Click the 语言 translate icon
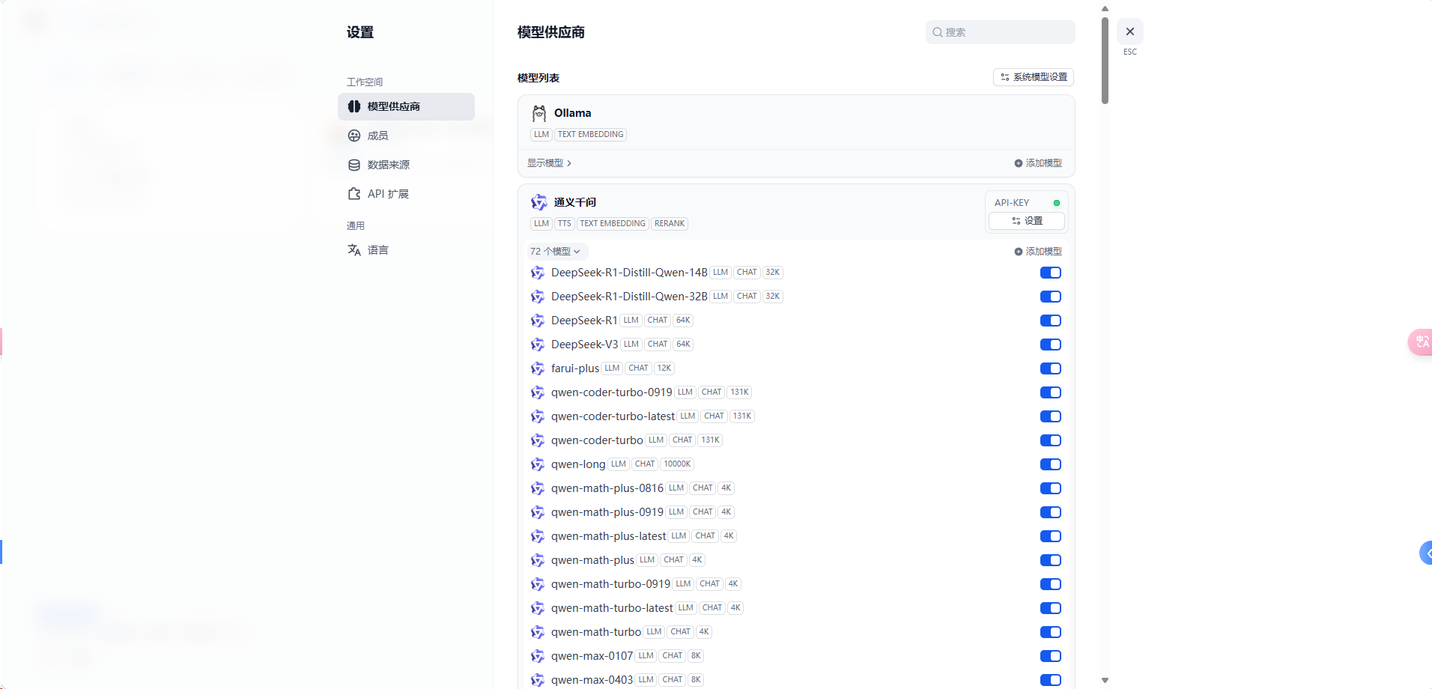The height and width of the screenshot is (689, 1432). coord(354,250)
